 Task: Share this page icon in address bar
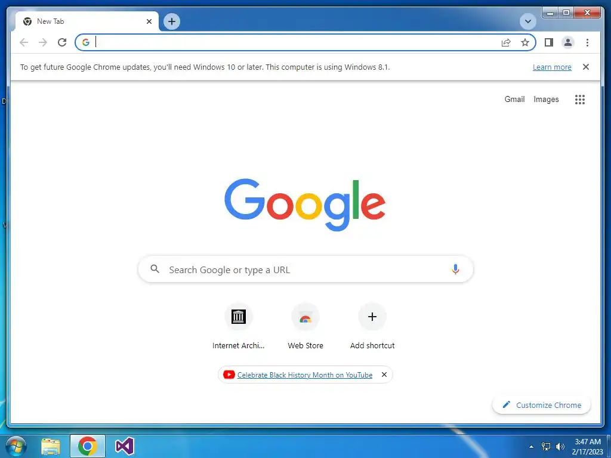pyautogui.click(x=506, y=42)
